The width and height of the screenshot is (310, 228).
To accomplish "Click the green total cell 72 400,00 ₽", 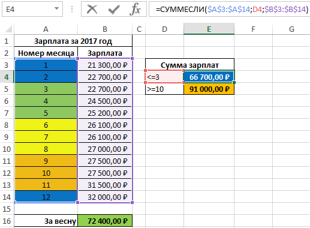I will tap(105, 221).
